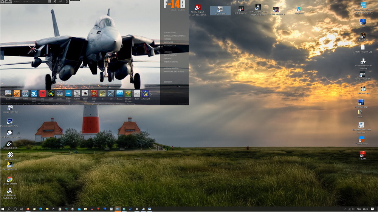This screenshot has width=378, height=212.
Task: Select PhotoshopCS6Porta desktop shortcut
Action: [x=10, y=123]
